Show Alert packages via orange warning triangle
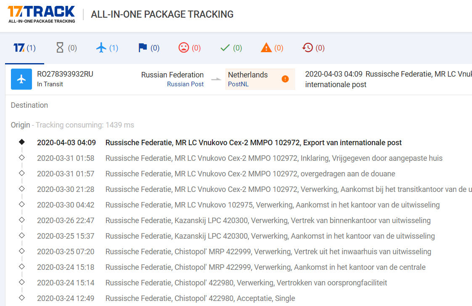The width and height of the screenshot is (472, 306). click(272, 48)
